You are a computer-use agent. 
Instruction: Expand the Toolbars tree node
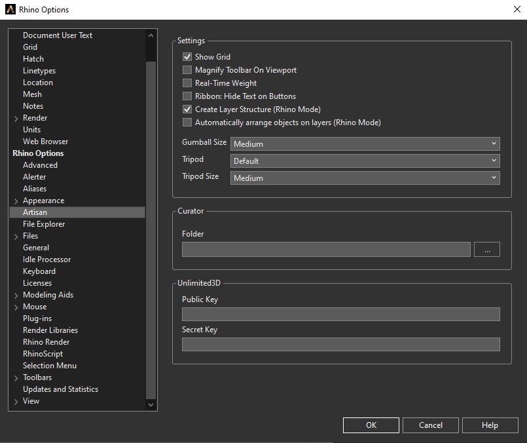[x=16, y=377]
